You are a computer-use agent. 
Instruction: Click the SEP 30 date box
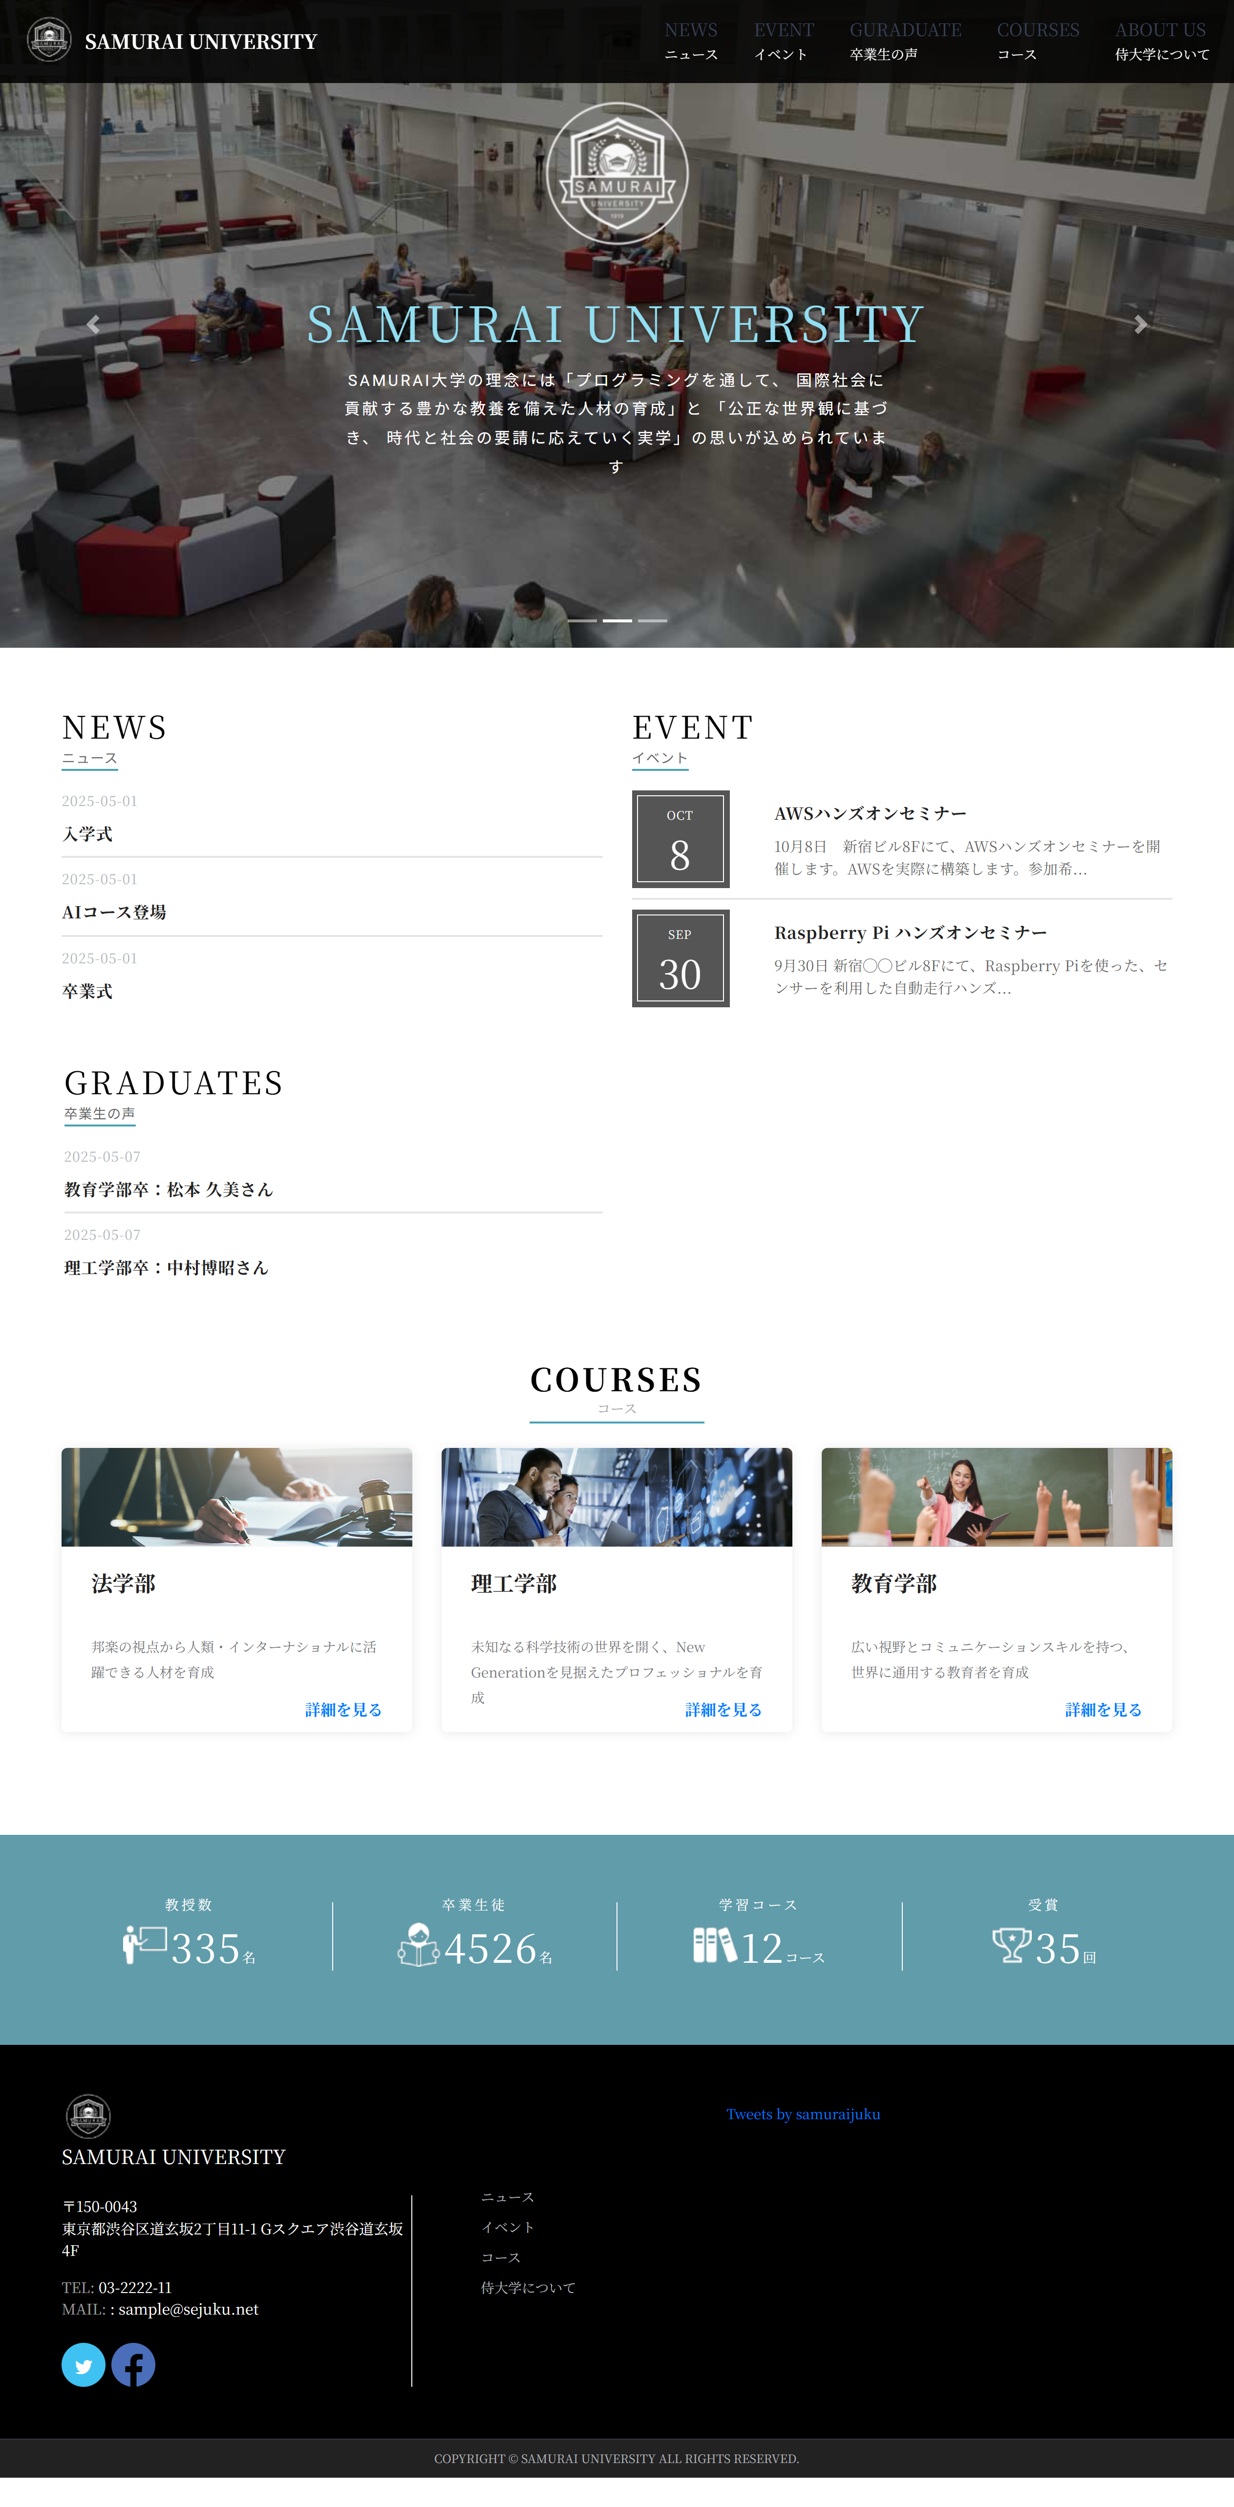coord(680,958)
